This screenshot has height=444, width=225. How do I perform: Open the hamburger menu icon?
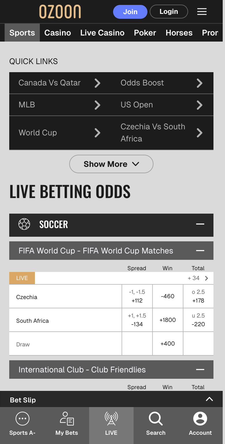tap(202, 12)
